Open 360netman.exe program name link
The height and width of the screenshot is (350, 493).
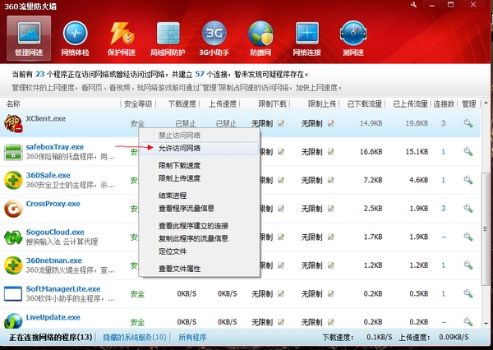point(53,260)
